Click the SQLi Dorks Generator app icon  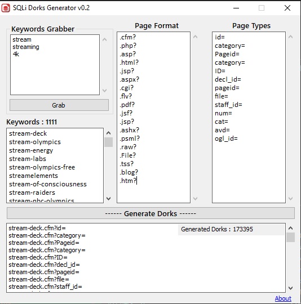coord(6,8)
